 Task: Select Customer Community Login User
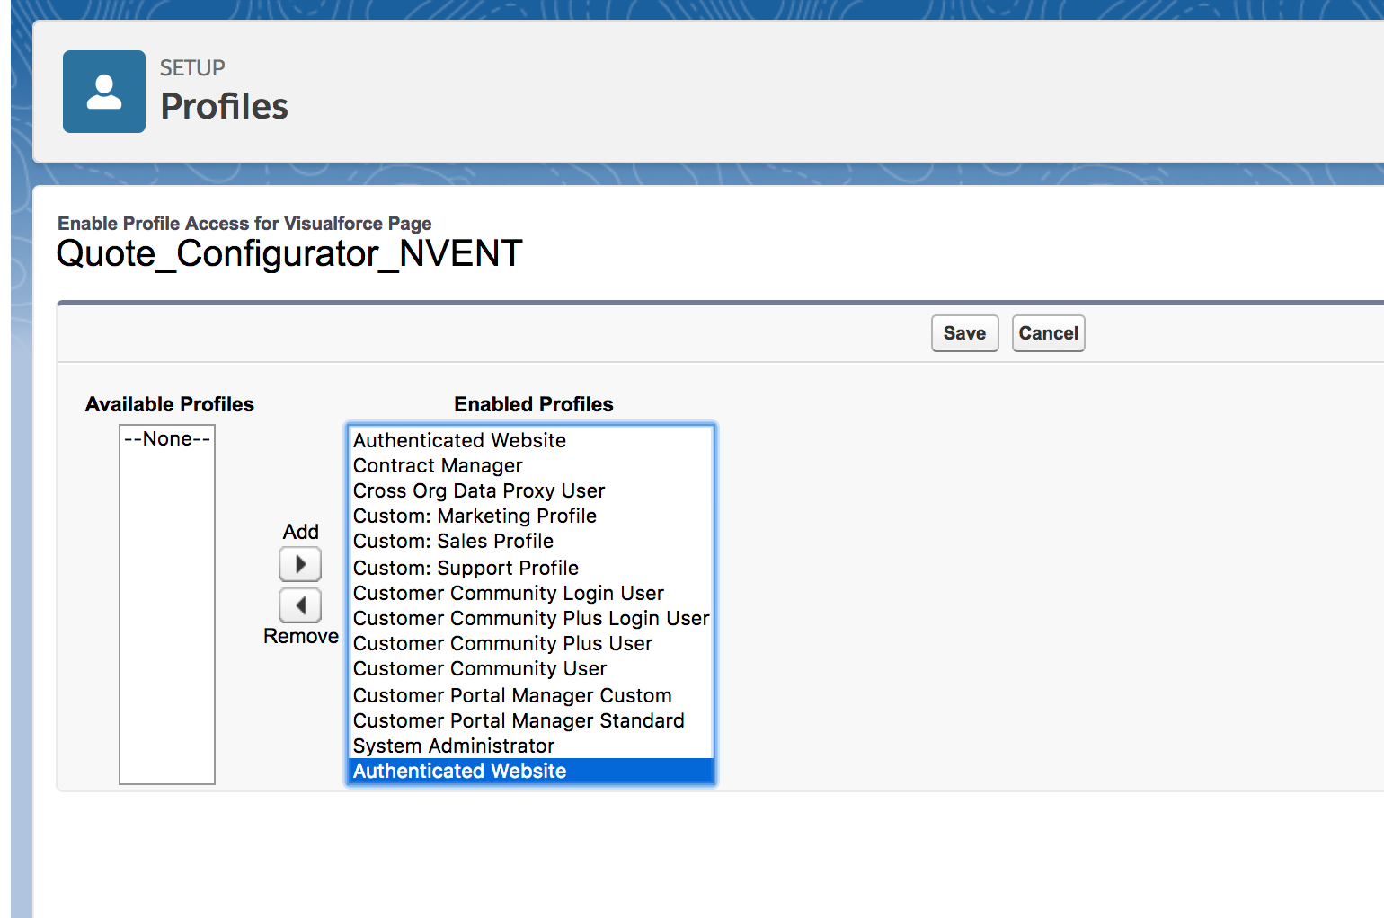pyautogui.click(x=508, y=594)
